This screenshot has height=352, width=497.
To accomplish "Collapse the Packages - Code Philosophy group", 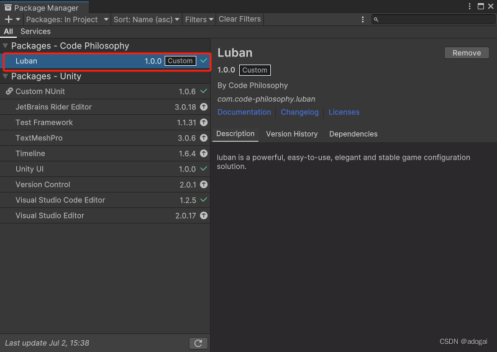I will pos(6,46).
